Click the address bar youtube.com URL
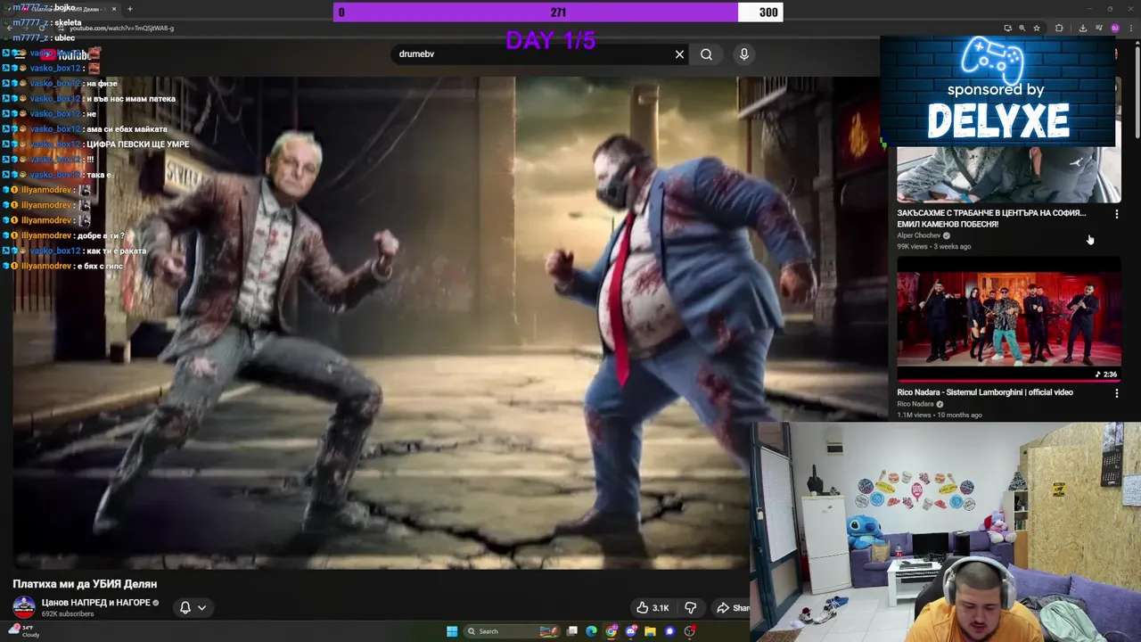1141x642 pixels. click(x=122, y=28)
